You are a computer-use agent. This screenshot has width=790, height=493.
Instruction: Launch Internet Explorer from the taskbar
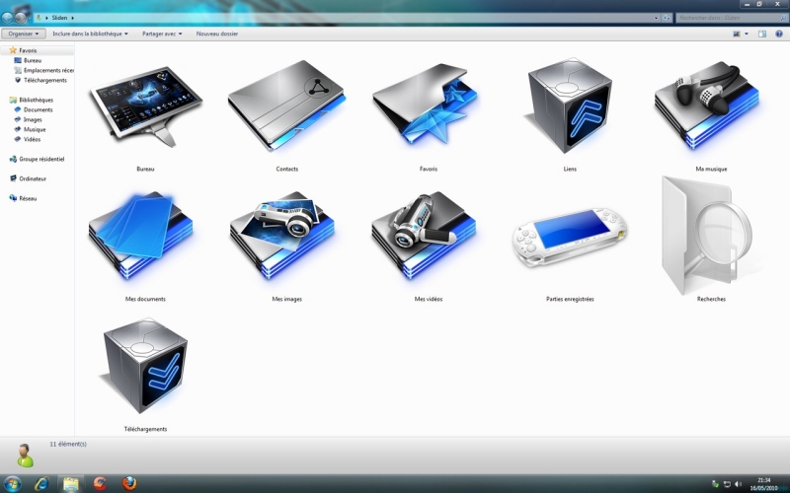click(x=41, y=484)
